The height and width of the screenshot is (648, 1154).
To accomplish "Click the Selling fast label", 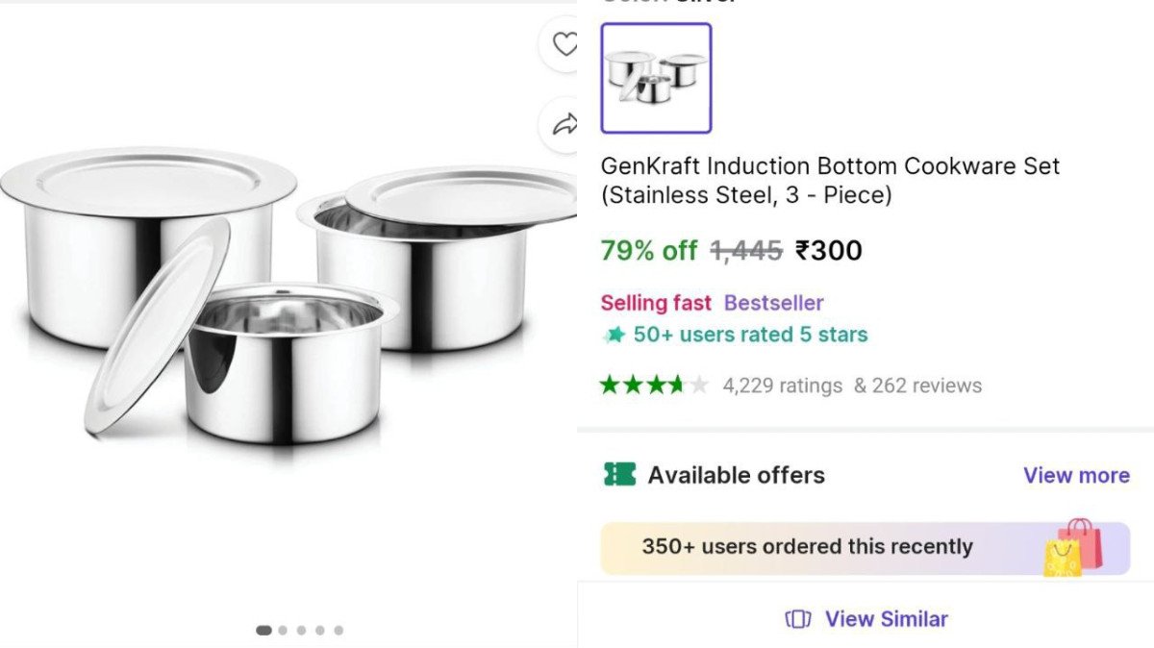I will coord(656,302).
